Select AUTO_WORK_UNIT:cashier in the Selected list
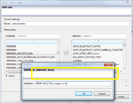133x103 pixels. 97,54
